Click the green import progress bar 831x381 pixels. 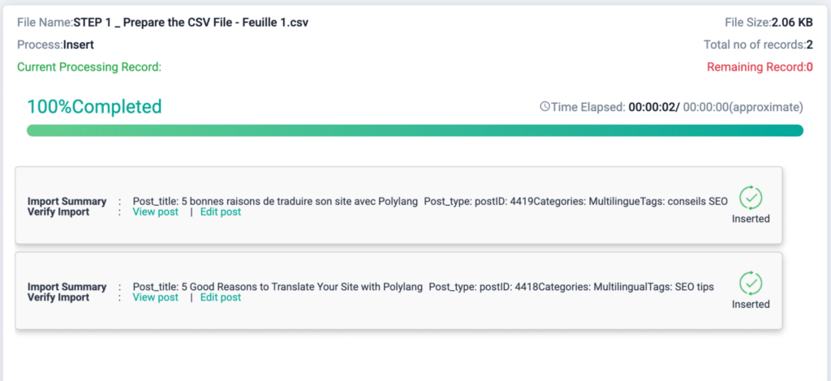coord(415,131)
